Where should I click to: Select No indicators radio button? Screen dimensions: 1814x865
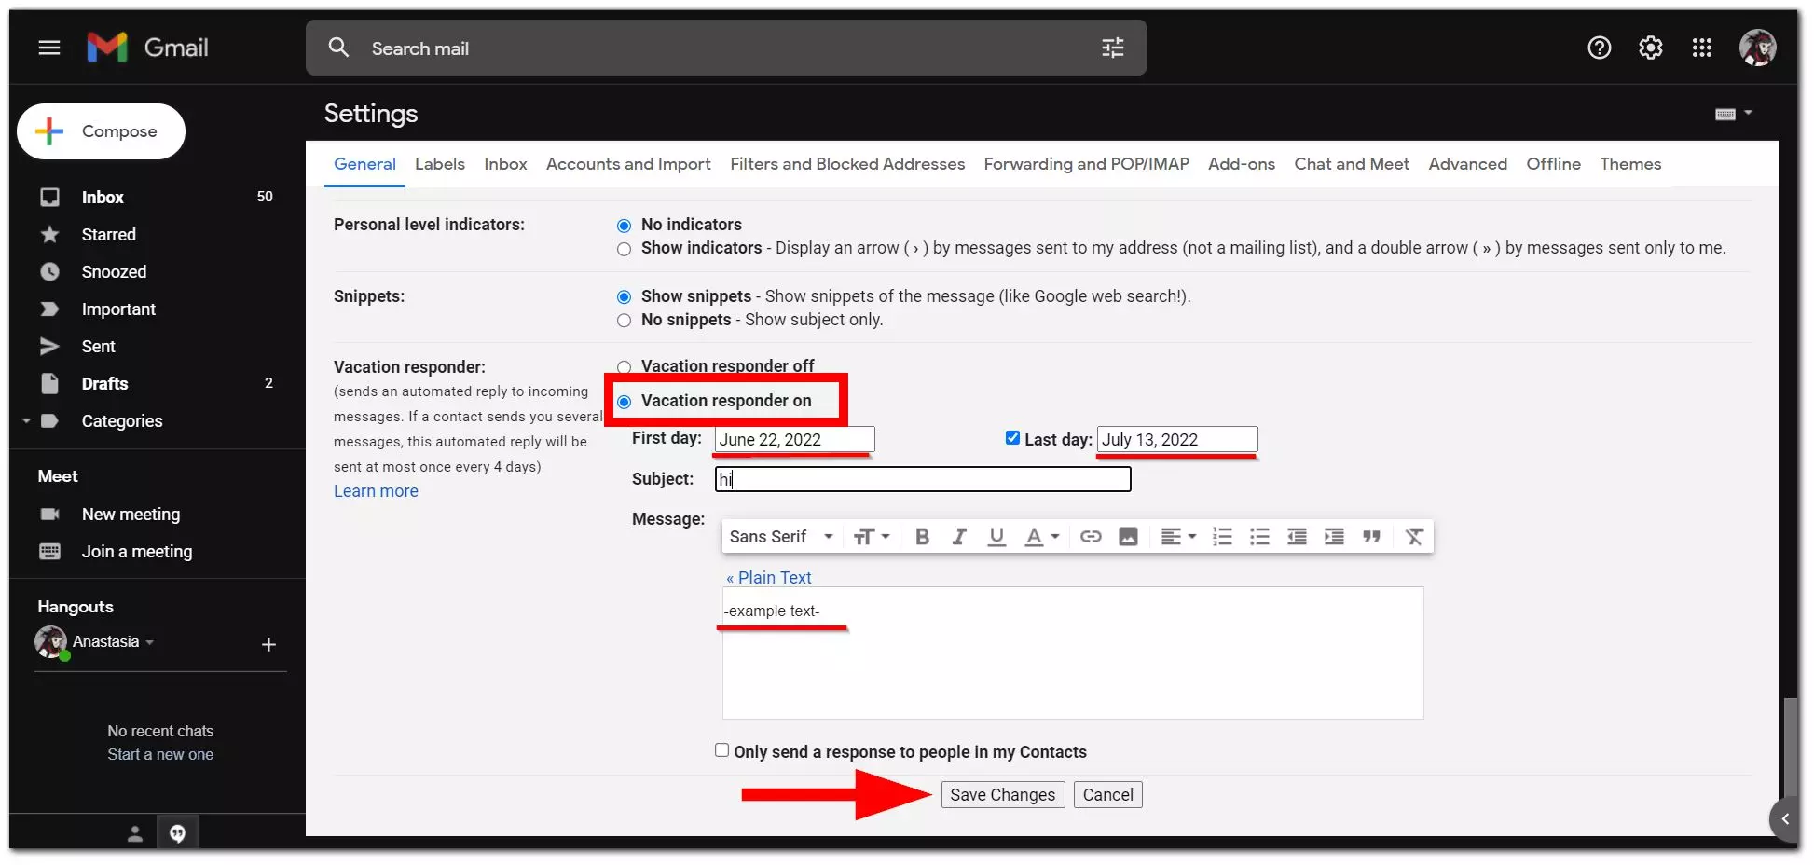point(625,226)
